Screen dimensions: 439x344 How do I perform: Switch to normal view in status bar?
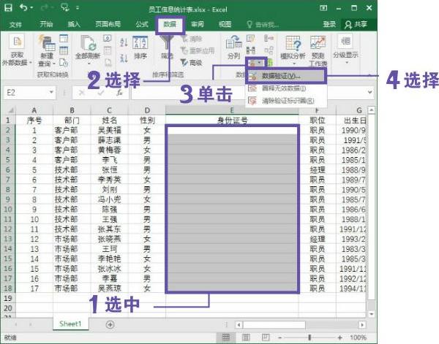[225, 337]
